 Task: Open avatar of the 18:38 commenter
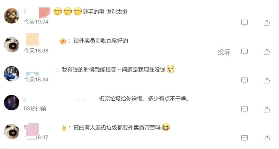tap(12, 45)
